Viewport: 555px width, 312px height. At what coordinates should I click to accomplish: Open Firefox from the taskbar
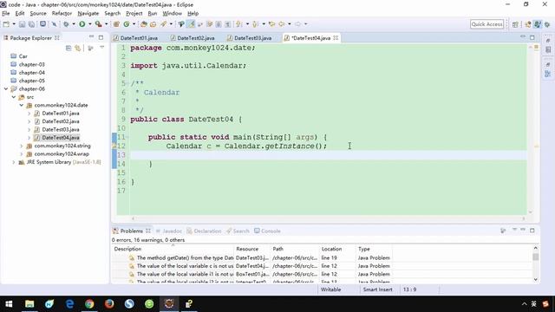[109, 303]
